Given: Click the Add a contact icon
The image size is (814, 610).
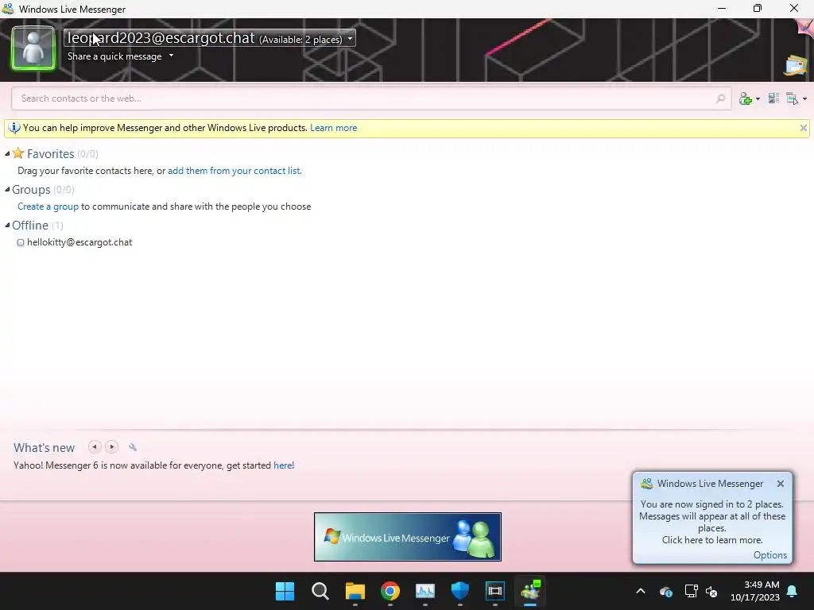Looking at the screenshot, I should [x=746, y=98].
